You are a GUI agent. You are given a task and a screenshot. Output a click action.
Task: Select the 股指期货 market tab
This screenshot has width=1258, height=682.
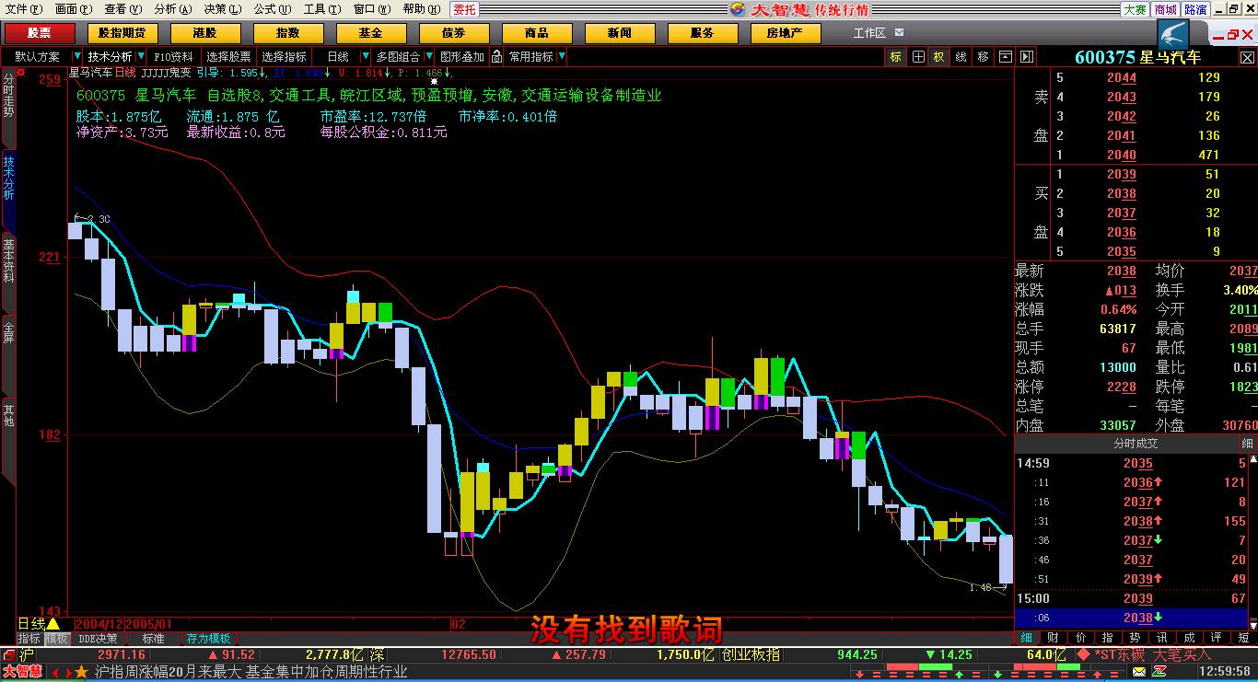coord(122,33)
